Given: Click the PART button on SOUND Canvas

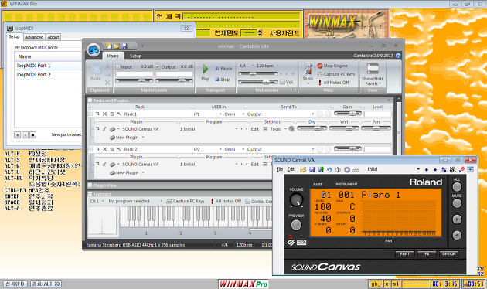Looking at the screenshot, I should [x=404, y=254].
